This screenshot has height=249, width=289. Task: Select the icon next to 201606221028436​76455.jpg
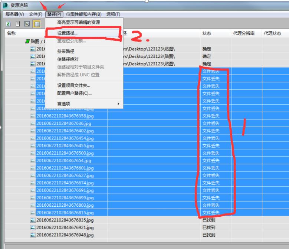click(33, 146)
